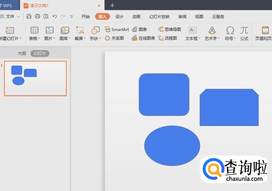Select the 插入 ribbon tab

click(102, 17)
